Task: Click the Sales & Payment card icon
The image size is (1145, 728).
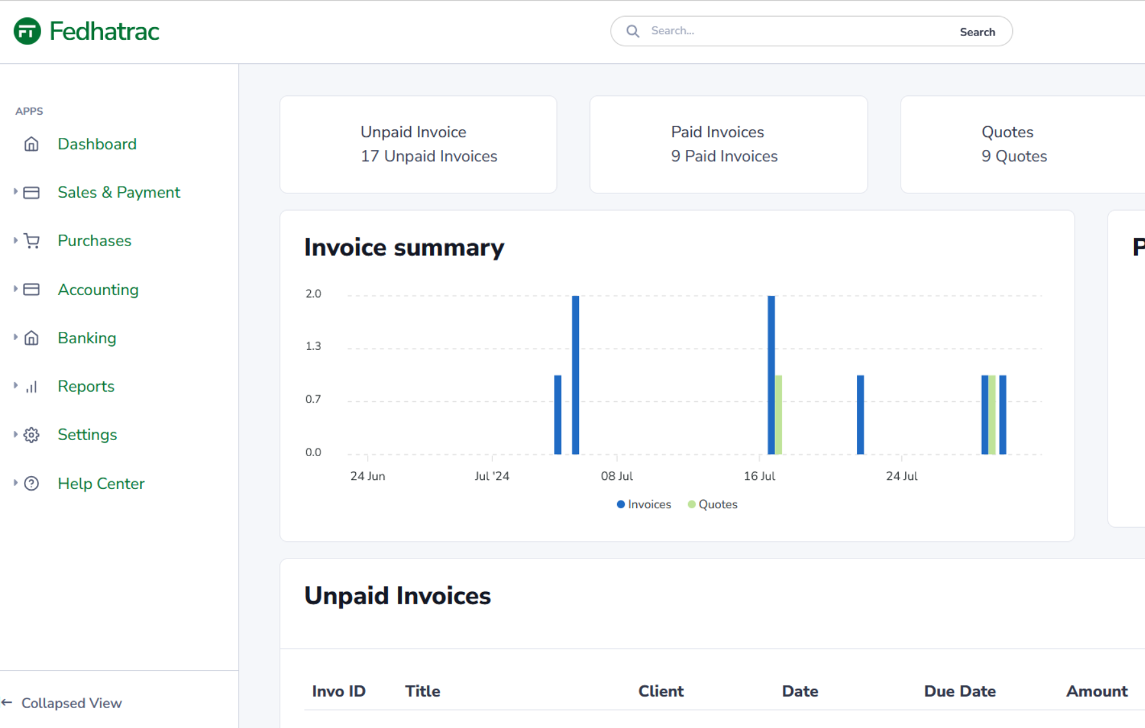Action: [x=32, y=193]
